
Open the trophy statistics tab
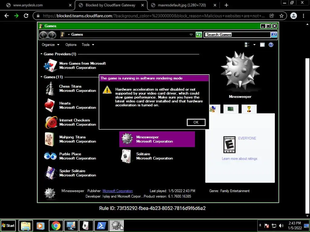tap(249, 109)
